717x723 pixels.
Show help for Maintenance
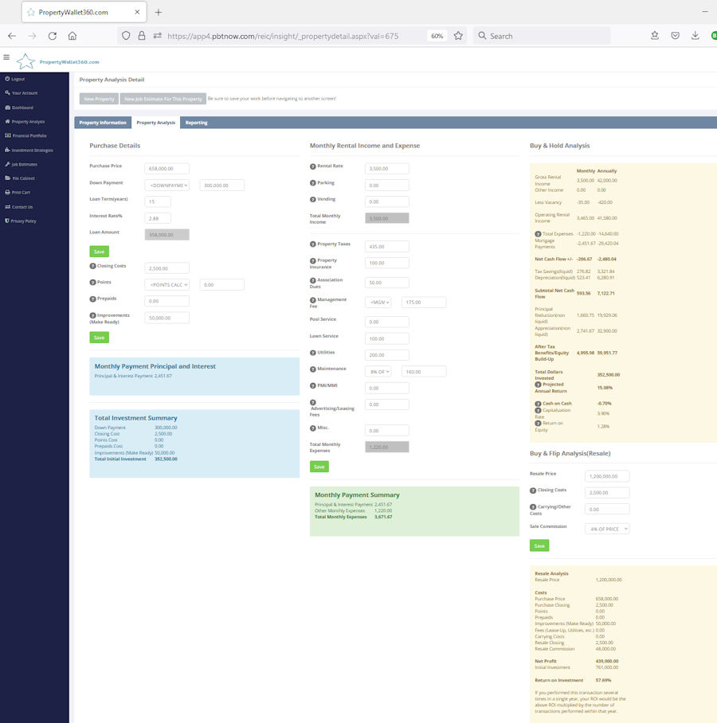coord(313,369)
